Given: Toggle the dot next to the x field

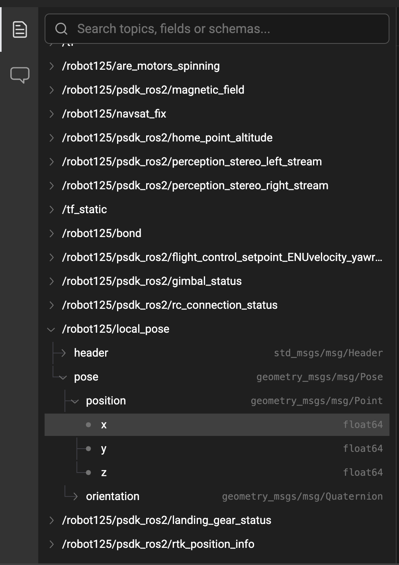Looking at the screenshot, I should pos(88,425).
